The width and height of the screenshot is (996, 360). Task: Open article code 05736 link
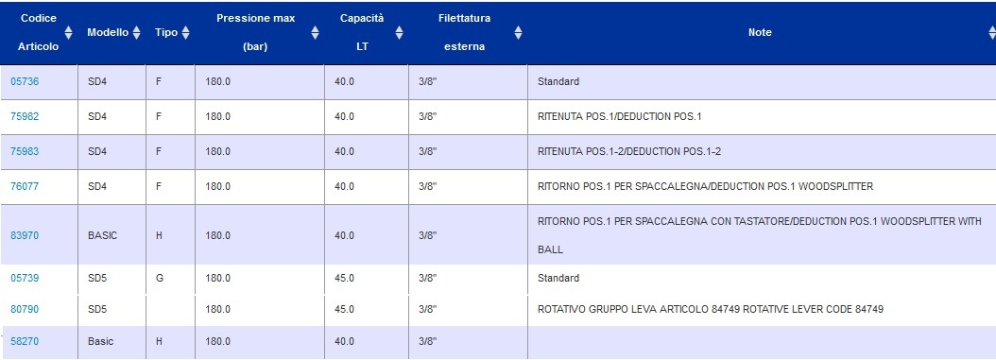pos(25,82)
